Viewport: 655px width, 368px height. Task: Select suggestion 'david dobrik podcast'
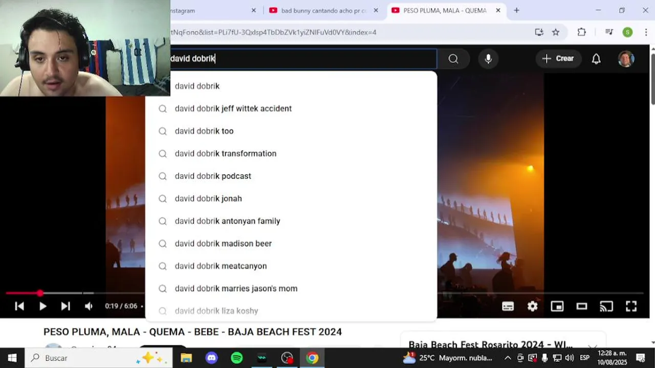point(291,176)
